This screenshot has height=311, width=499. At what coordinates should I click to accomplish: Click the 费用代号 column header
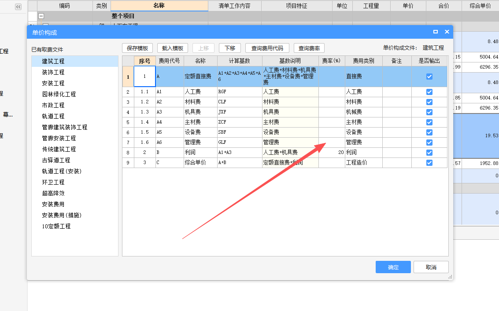pyautogui.click(x=170, y=61)
